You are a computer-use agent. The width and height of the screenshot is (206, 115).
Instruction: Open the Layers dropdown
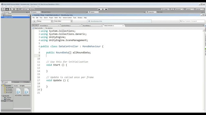pos(190,9)
